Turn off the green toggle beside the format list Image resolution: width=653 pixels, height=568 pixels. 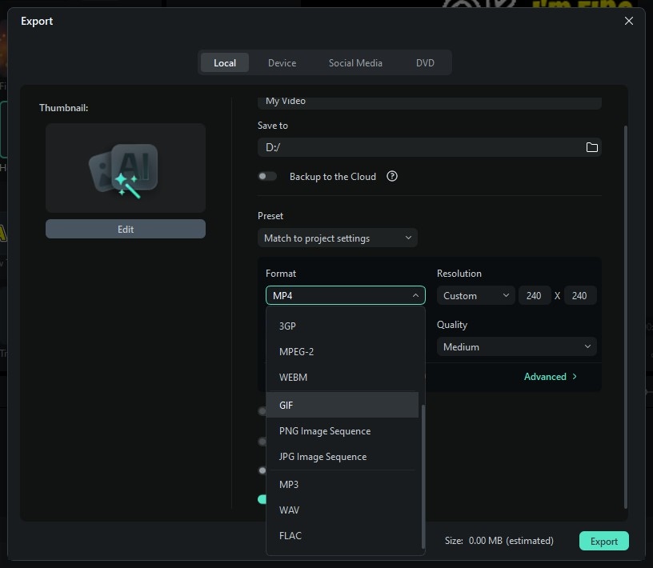pyautogui.click(x=262, y=498)
